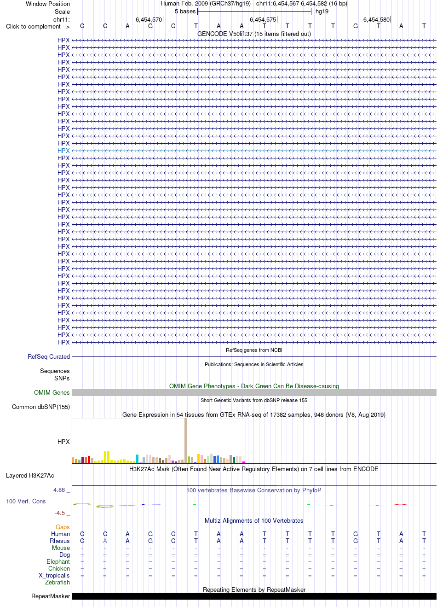
Task: Select the X_tropicalis alignment row label
Action: click(54, 575)
